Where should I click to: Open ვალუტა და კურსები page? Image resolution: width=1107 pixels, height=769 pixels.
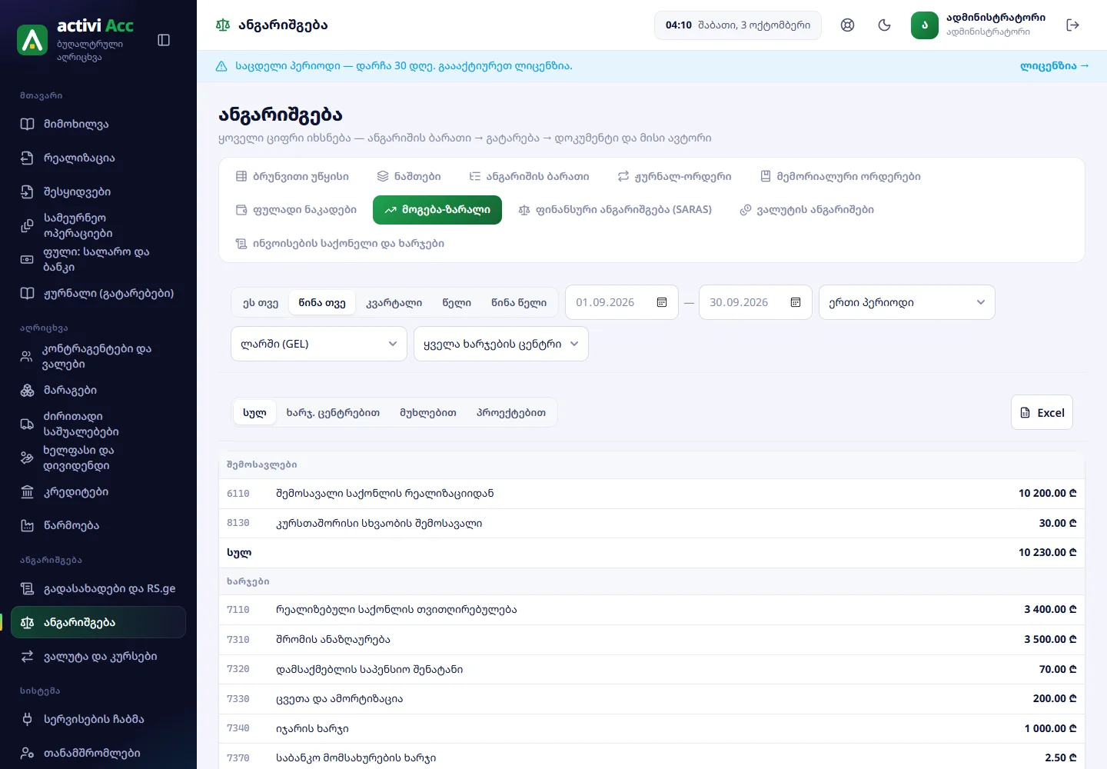(x=98, y=656)
